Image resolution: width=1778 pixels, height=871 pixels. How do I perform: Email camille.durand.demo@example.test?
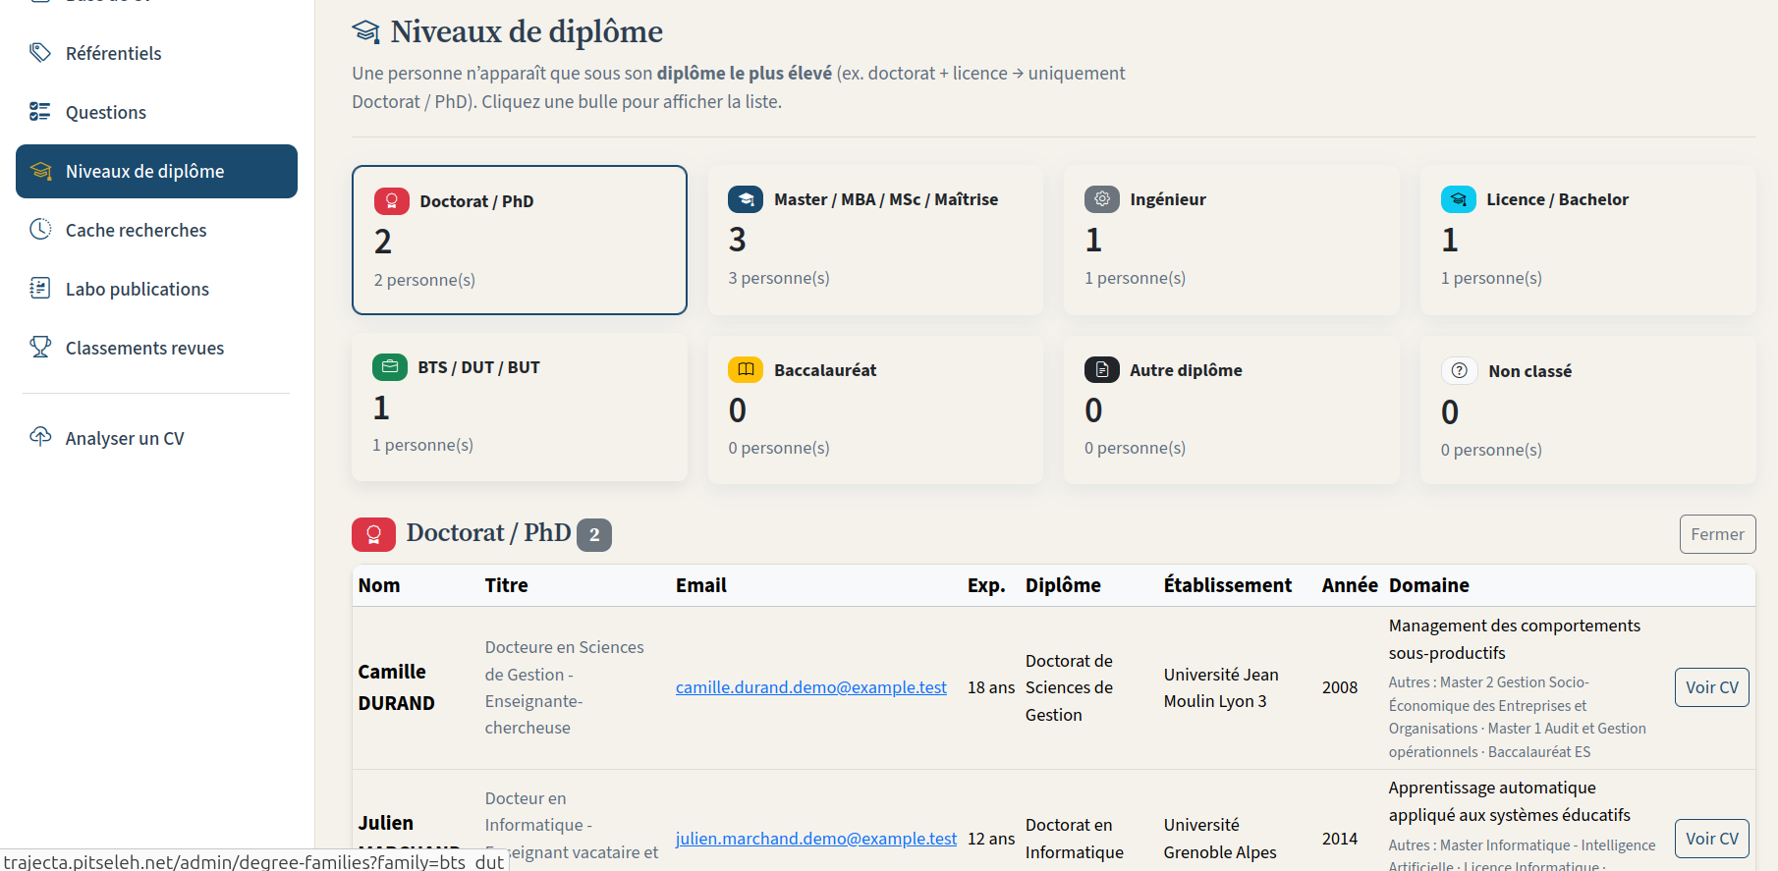click(811, 687)
